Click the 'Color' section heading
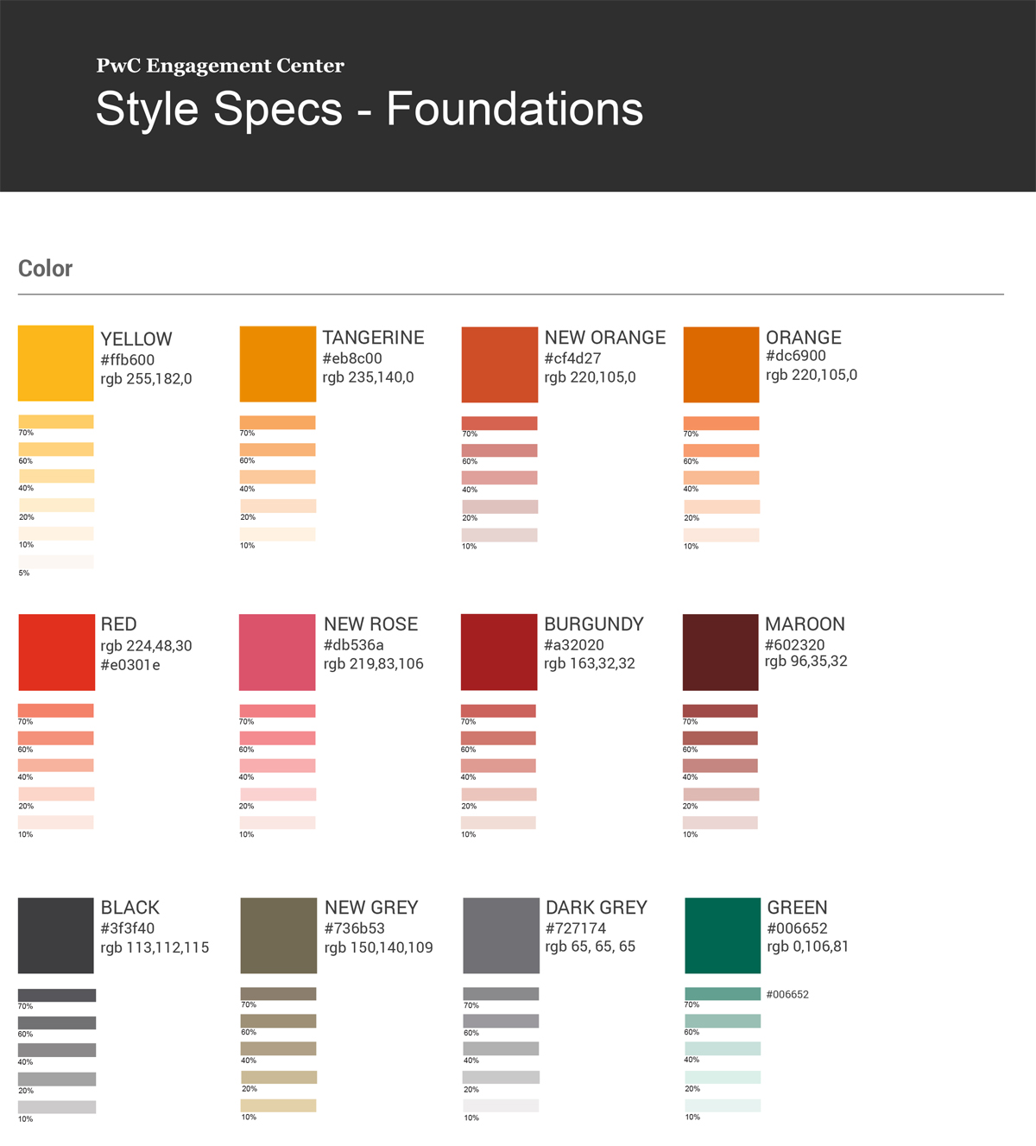Image resolution: width=1036 pixels, height=1146 pixels. [46, 269]
